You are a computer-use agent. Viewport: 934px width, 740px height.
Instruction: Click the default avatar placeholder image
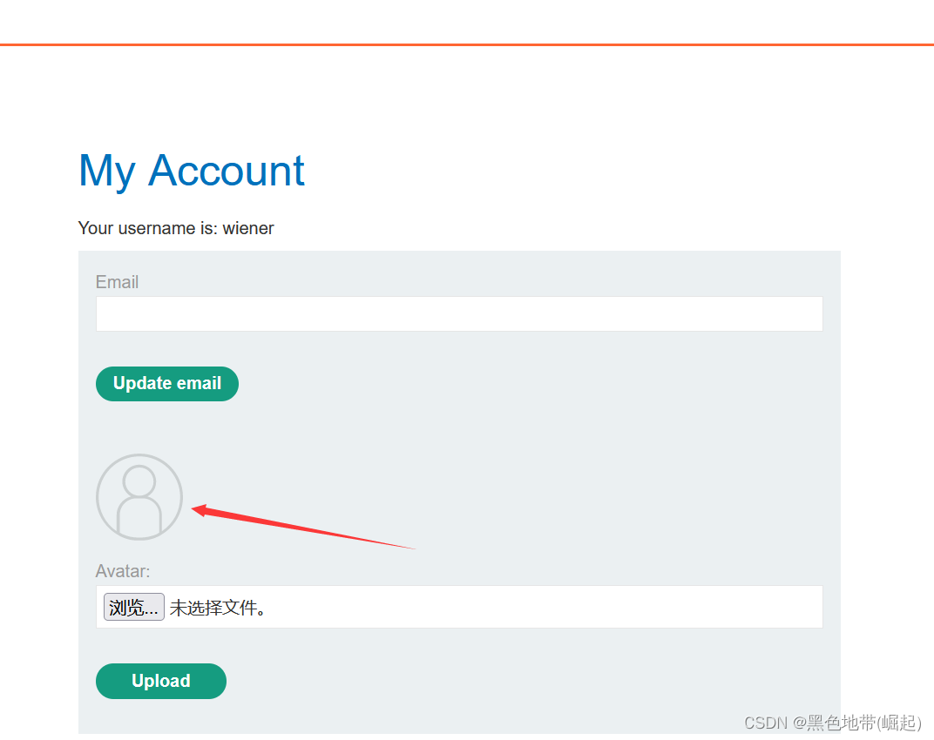(x=139, y=497)
